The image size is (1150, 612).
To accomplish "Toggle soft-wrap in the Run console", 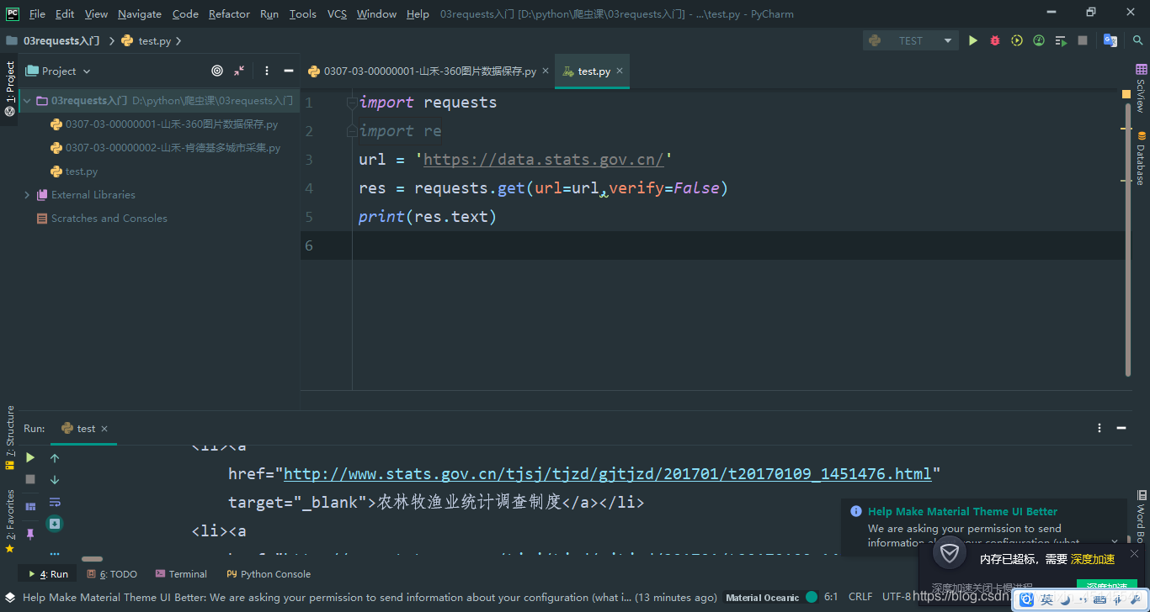I will click(x=55, y=502).
